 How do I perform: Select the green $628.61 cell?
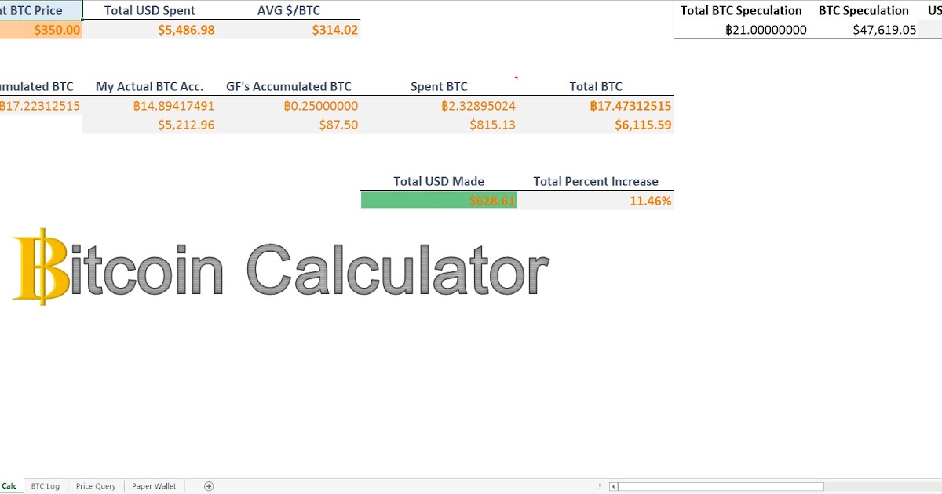click(x=439, y=201)
